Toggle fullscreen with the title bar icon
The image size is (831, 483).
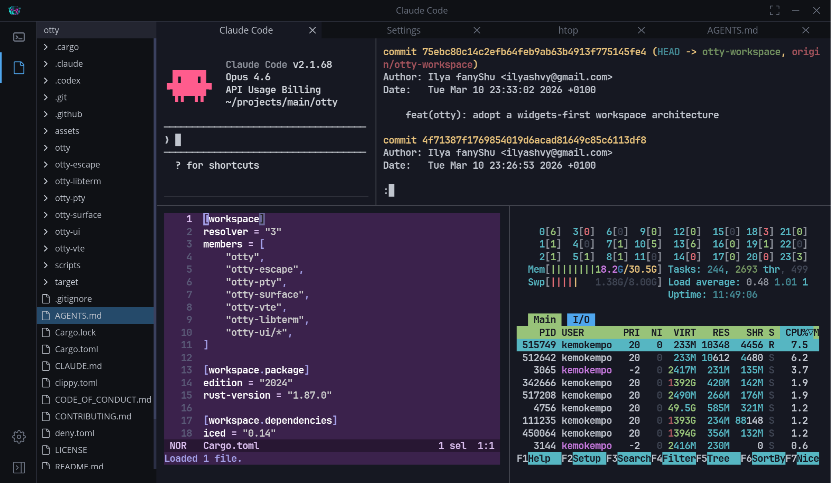(x=775, y=10)
